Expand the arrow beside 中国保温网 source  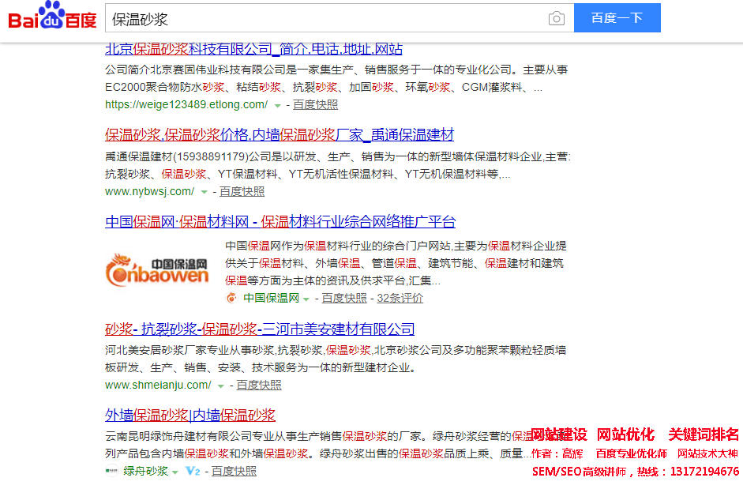pos(306,299)
